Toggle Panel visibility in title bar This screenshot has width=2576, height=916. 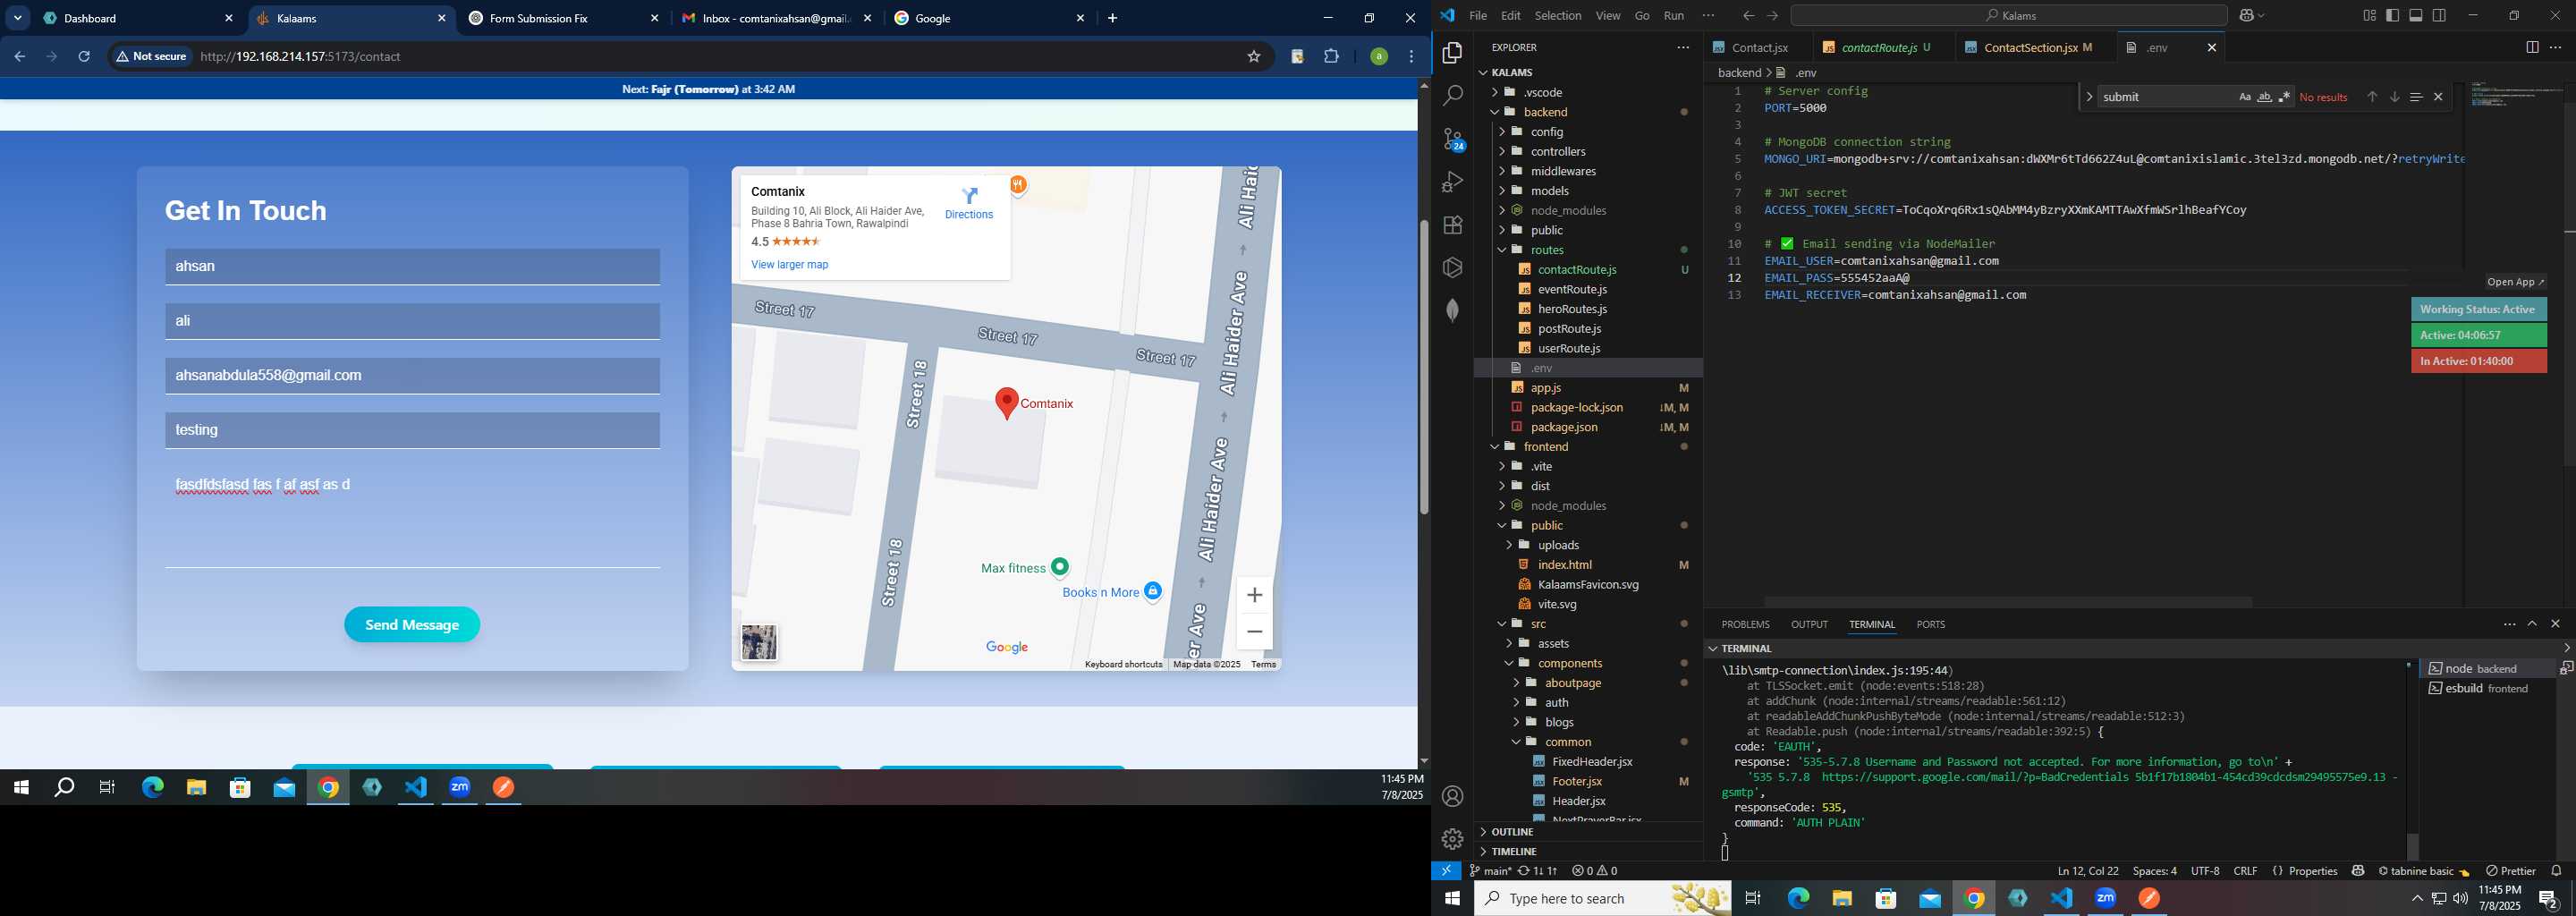point(2415,16)
